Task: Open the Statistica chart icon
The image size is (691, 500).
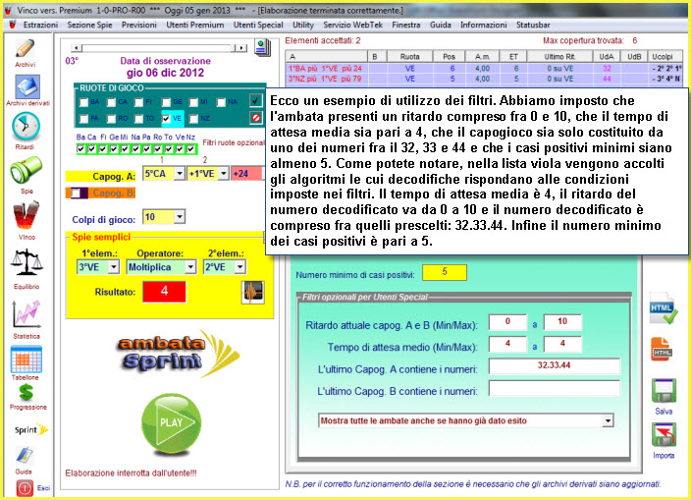Action: pyautogui.click(x=27, y=314)
